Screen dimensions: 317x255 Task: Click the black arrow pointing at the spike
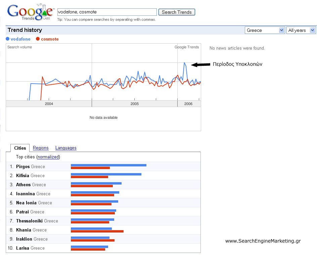[x=201, y=64]
